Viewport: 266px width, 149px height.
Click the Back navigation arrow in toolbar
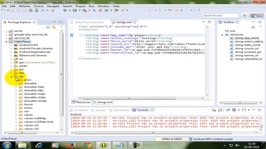tap(177, 10)
